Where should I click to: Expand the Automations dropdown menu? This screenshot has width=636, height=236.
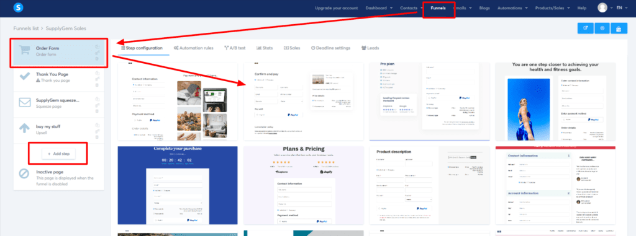512,7
